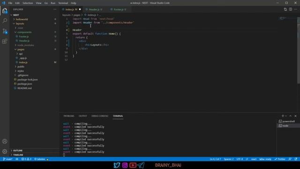The image size is (300, 169).
Task: Click the Prettier status bar item
Action: click(280, 159)
